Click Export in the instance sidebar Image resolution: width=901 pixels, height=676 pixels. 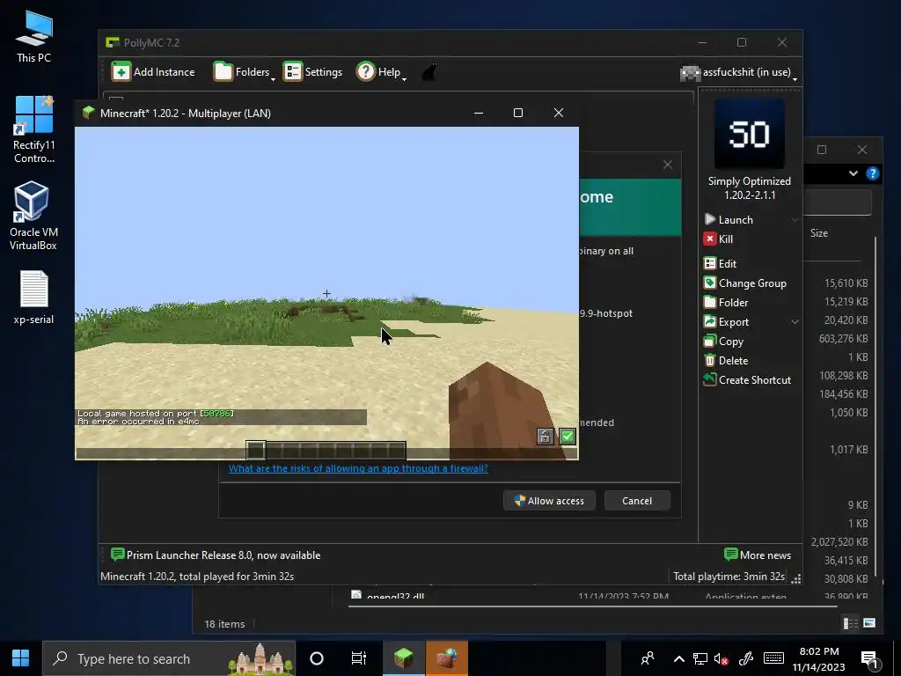(x=726, y=322)
